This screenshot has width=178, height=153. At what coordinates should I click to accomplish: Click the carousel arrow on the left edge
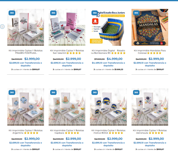pyautogui.click(x=2, y=26)
